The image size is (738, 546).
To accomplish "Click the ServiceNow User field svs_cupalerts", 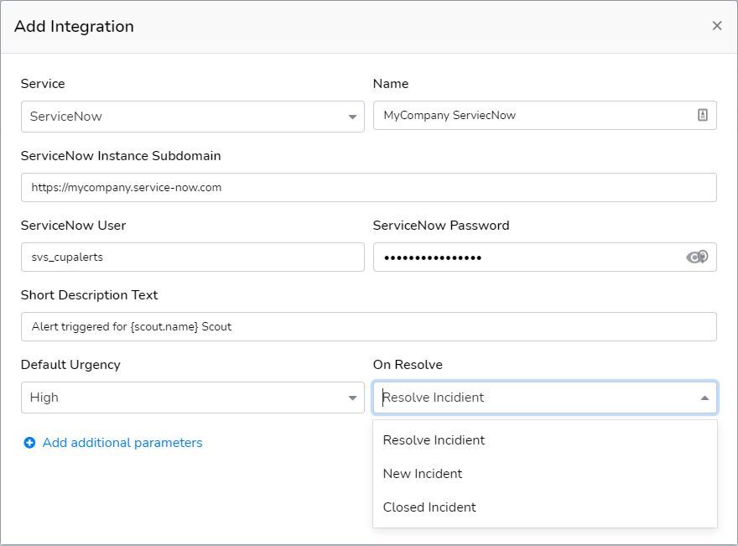I will point(193,257).
